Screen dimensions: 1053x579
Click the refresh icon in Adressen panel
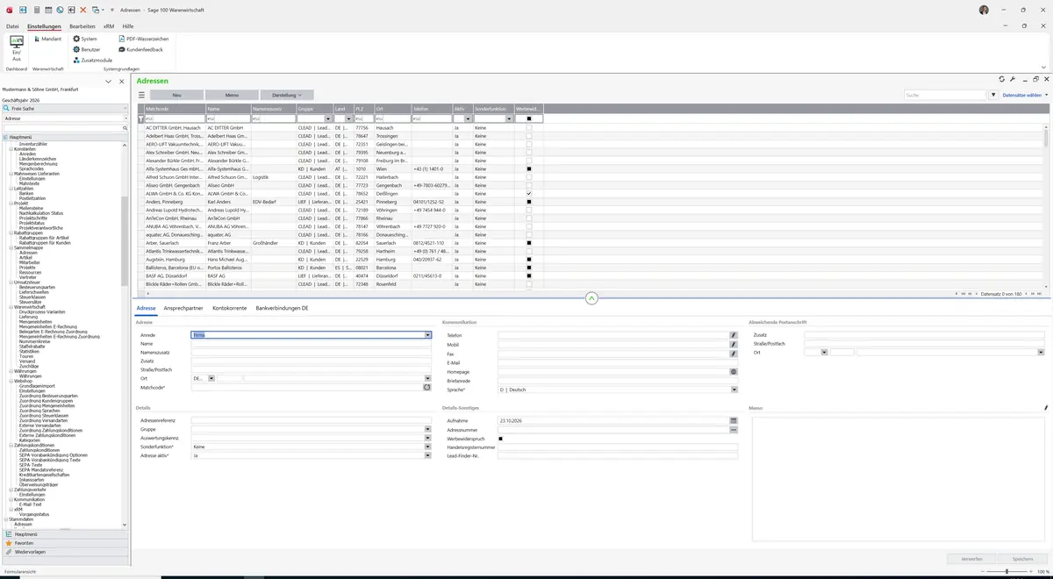[1001, 80]
